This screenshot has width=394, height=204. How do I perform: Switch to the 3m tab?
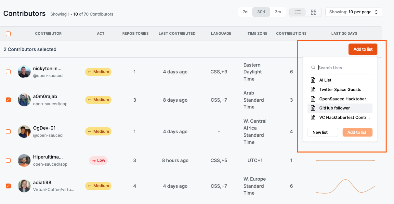tap(278, 12)
